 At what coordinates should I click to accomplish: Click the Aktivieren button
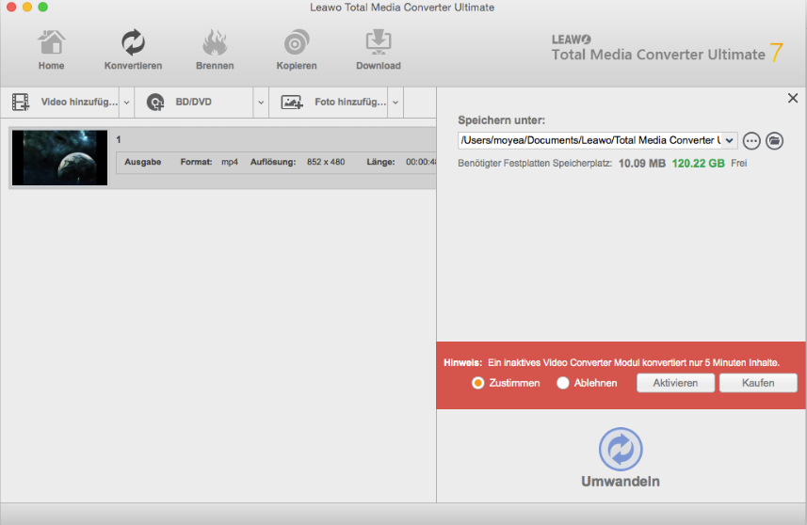tap(675, 383)
